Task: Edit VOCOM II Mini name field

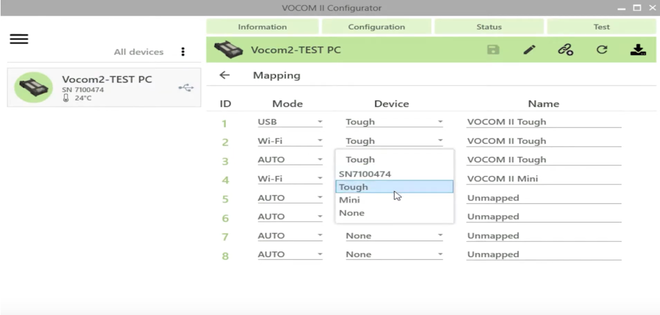Action: point(544,179)
